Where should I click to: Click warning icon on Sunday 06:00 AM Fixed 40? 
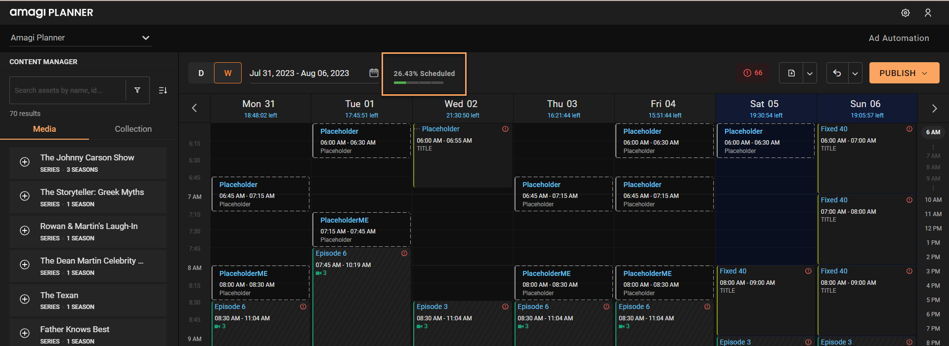point(909,129)
